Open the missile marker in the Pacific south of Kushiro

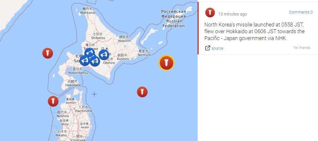pyautogui.click(x=142, y=92)
